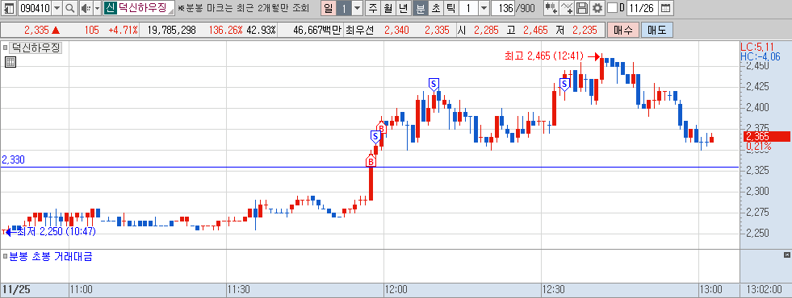
Task: Switch to 주 (weekly) chart
Action: (x=373, y=8)
